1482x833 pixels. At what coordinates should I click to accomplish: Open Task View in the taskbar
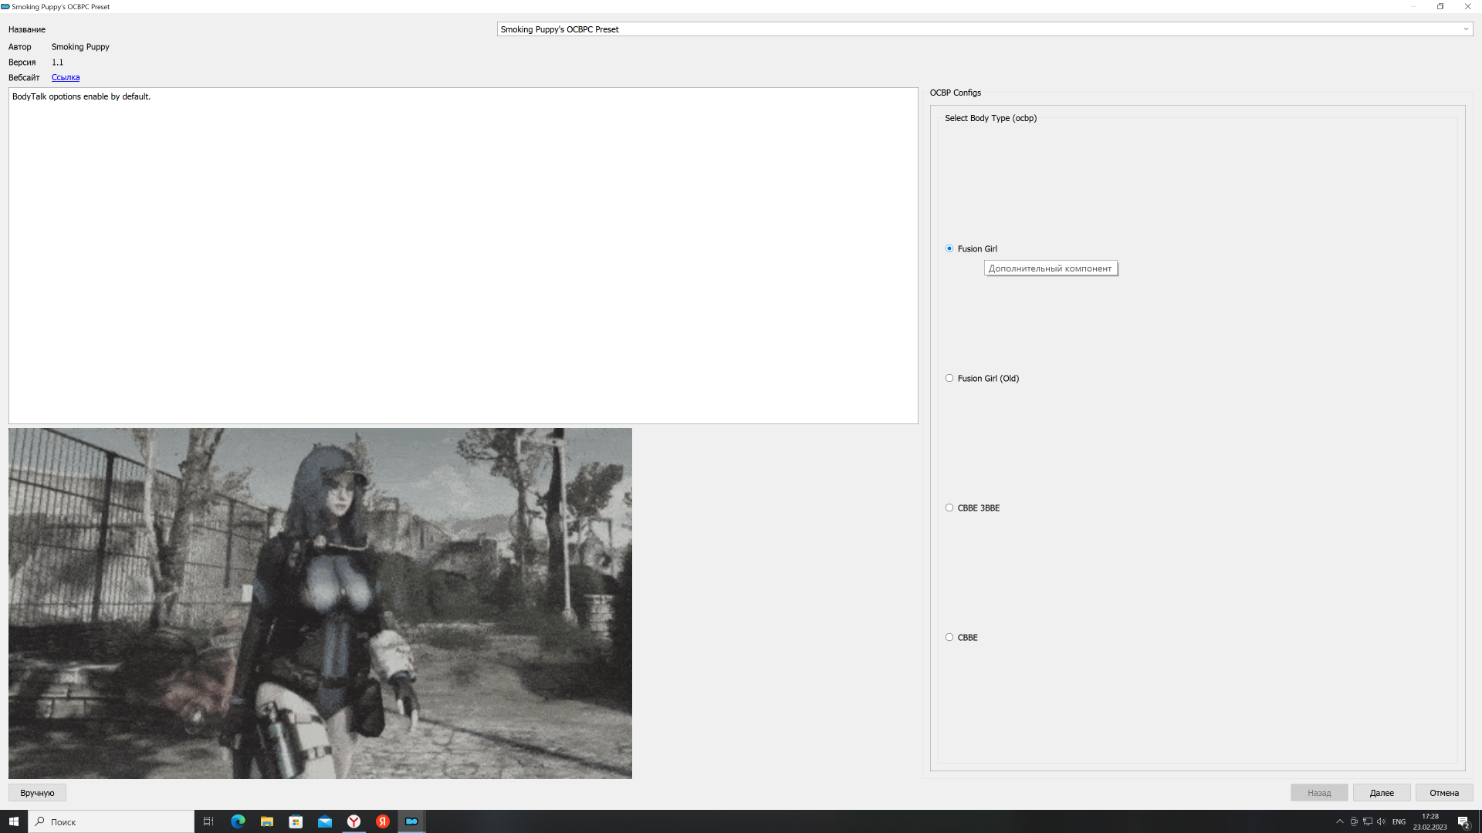(208, 821)
